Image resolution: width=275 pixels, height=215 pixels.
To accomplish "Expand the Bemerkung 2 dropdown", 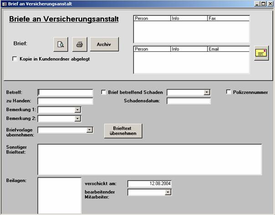I will click(77, 119).
